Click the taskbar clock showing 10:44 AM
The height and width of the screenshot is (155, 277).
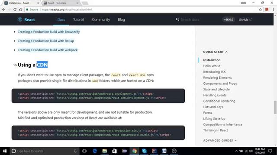260,151
